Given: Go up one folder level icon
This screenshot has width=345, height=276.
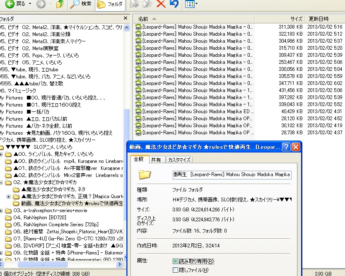Looking at the screenshot, I should (x=60, y=4).
